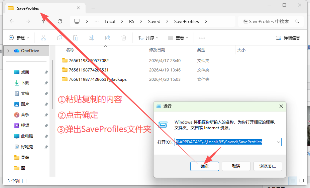
Task: Switch to large icons view in status bar
Action: (x=301, y=181)
